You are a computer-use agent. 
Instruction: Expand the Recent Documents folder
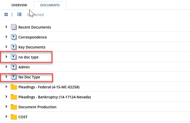(x=6, y=27)
